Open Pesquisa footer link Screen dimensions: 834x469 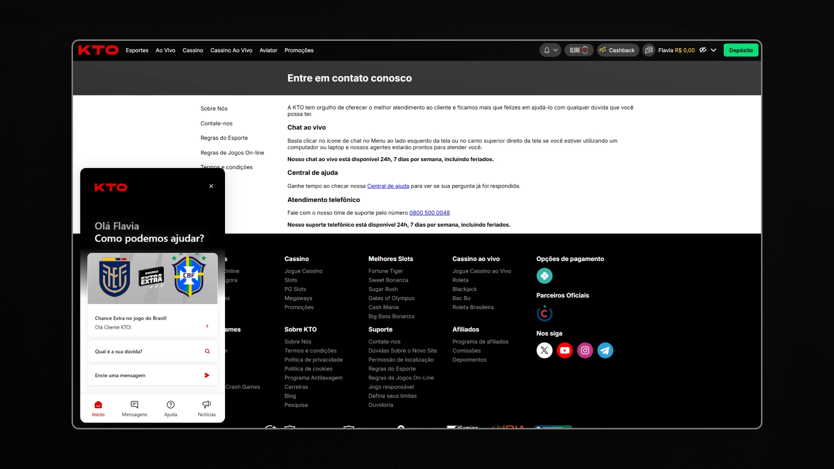tap(296, 405)
